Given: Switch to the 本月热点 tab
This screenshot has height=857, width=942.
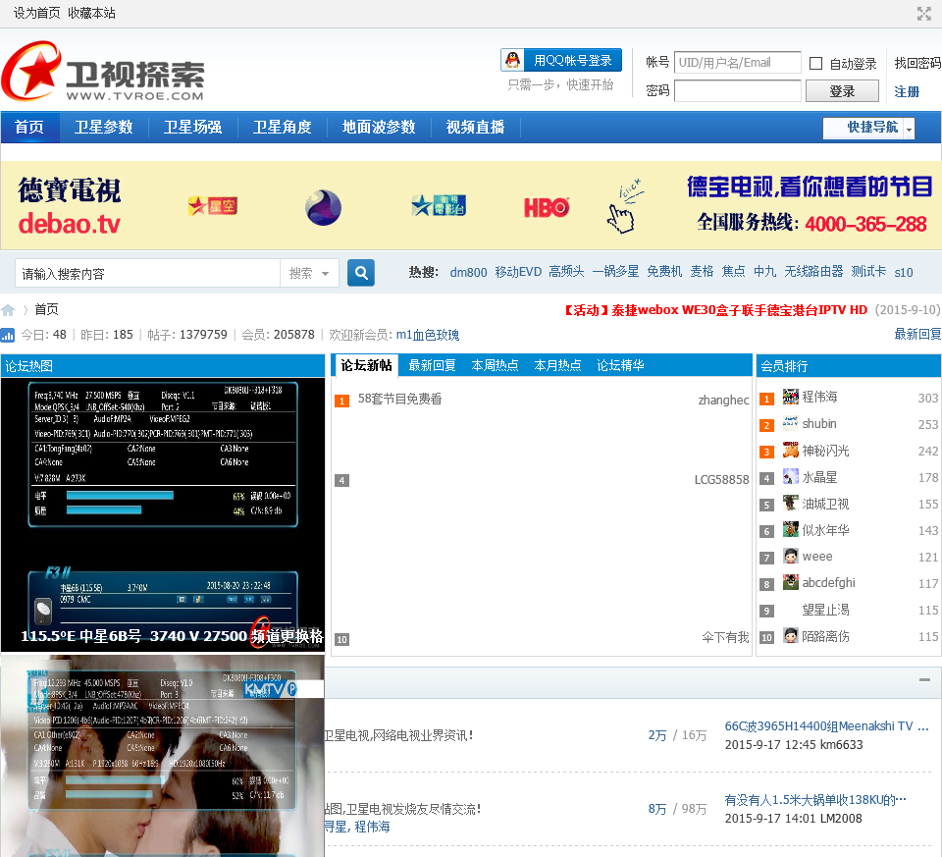Looking at the screenshot, I should (557, 365).
